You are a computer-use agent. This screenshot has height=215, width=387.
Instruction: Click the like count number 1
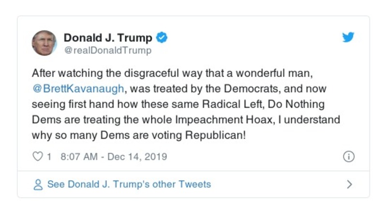pos(49,157)
